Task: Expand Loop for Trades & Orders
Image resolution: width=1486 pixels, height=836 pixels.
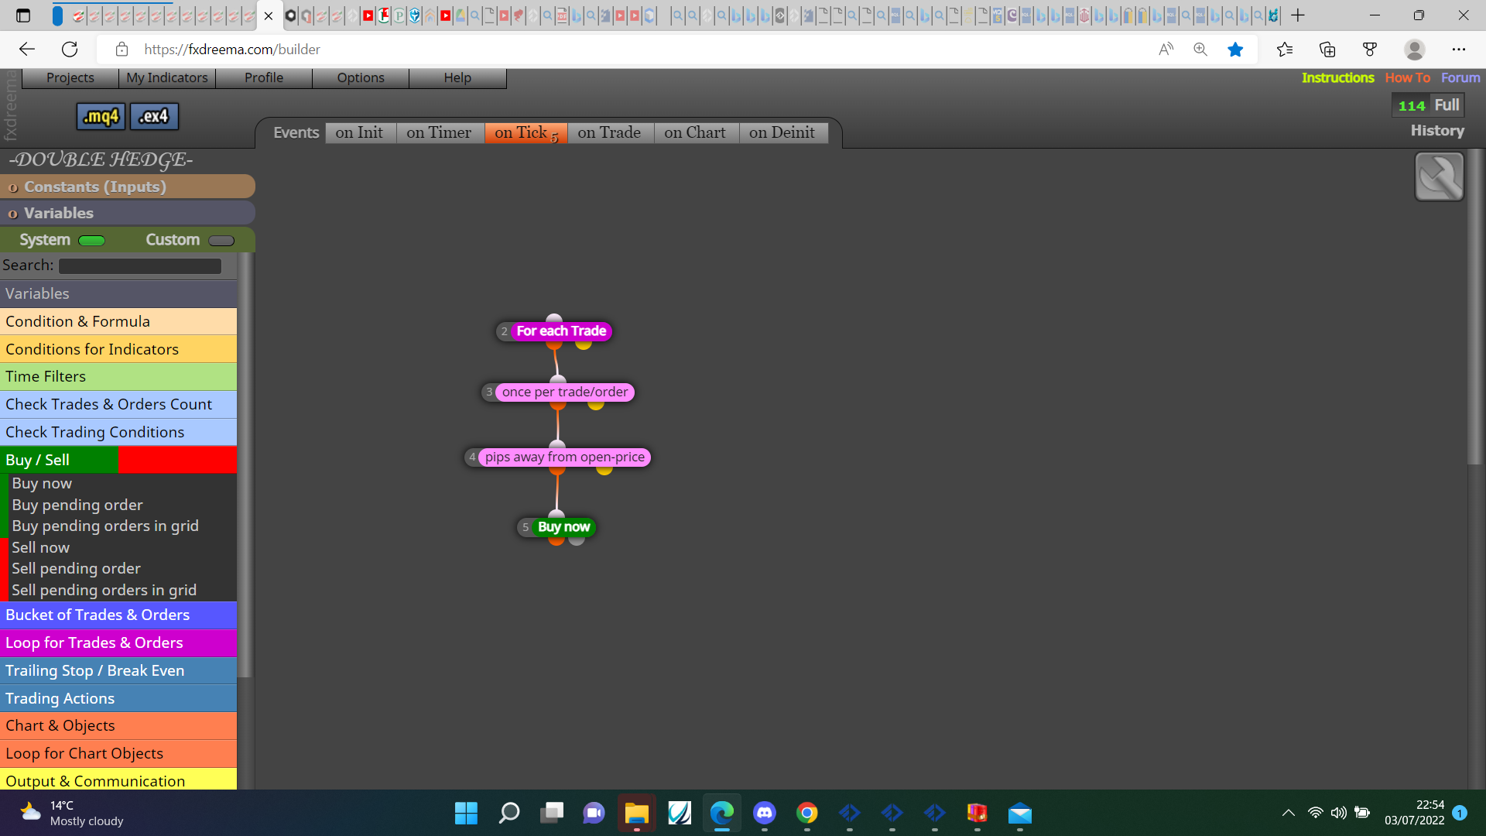Action: (118, 642)
